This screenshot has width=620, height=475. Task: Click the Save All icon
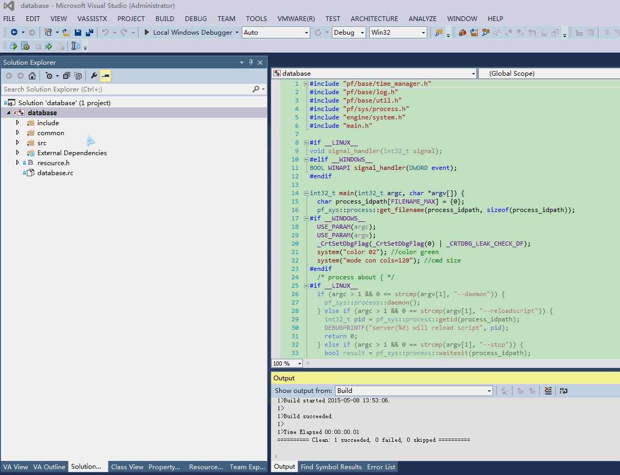pyautogui.click(x=90, y=33)
